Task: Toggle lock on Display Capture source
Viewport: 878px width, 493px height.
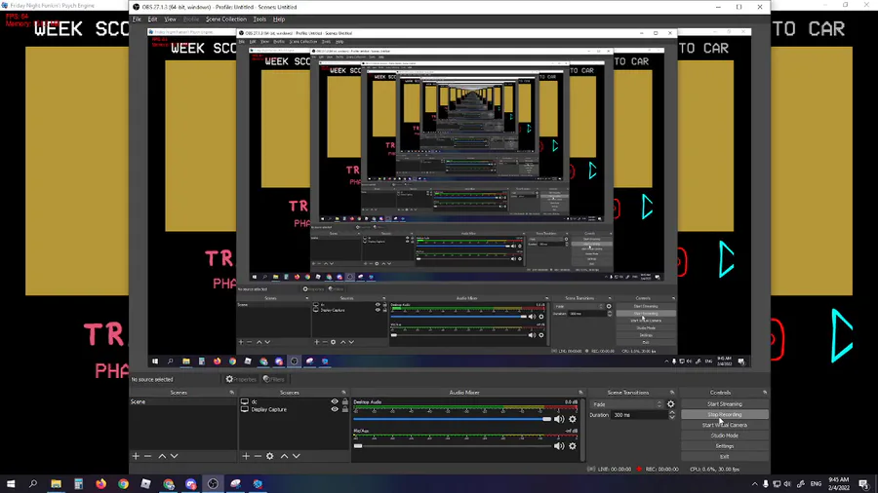Action: click(345, 410)
